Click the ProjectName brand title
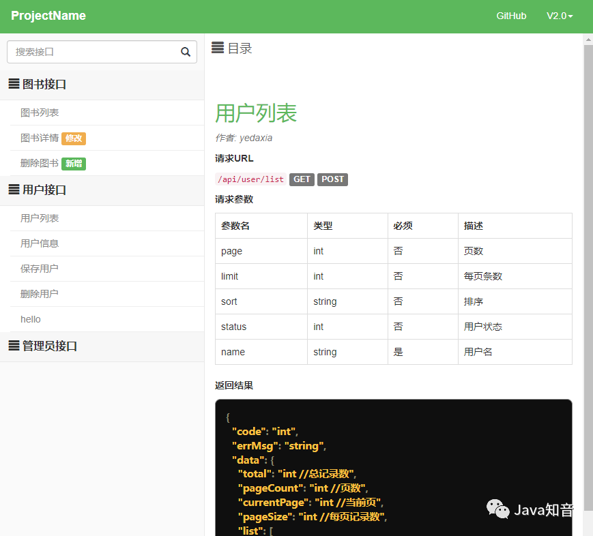 [x=48, y=16]
